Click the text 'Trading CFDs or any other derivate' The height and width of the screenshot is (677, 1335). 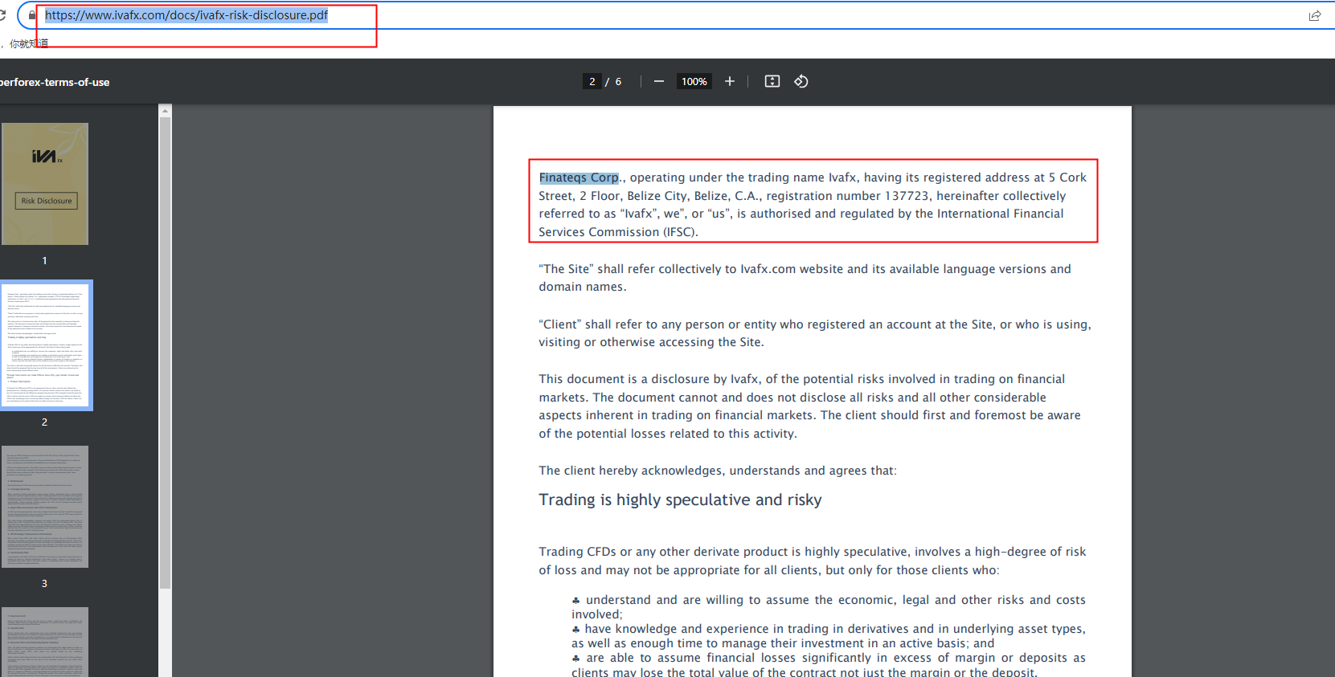(x=653, y=552)
